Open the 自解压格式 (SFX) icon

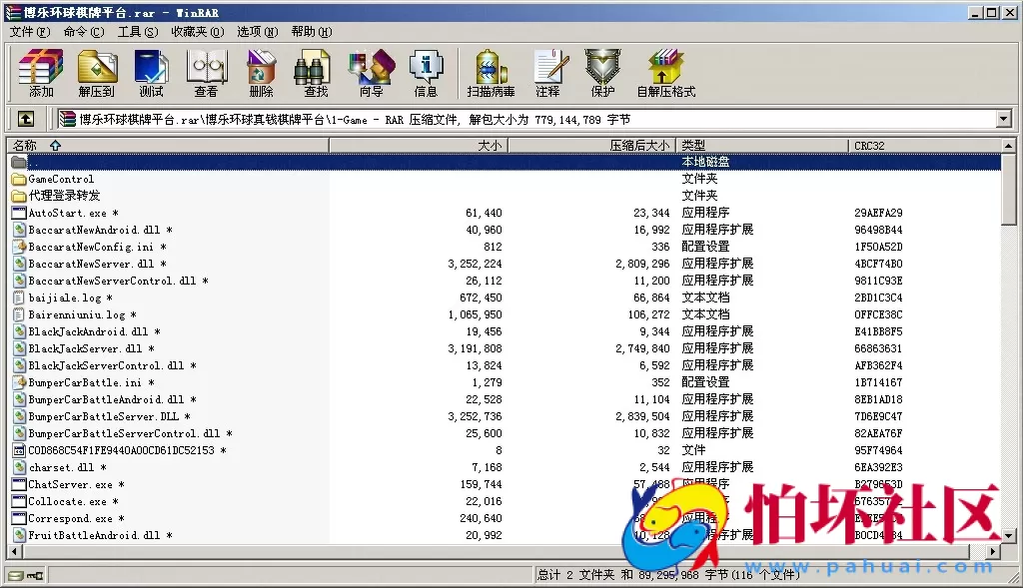pos(664,72)
